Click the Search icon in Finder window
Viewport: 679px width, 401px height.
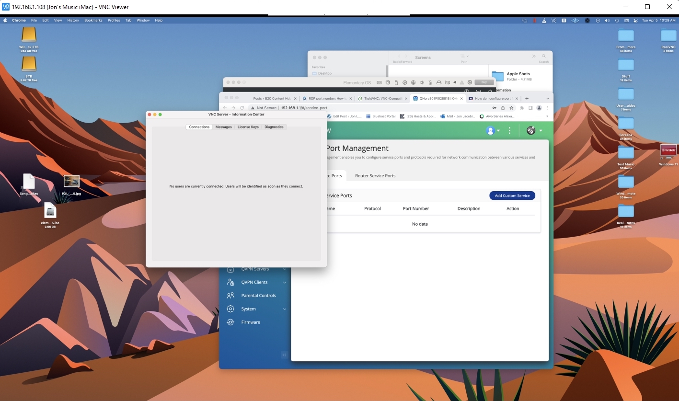(x=544, y=57)
